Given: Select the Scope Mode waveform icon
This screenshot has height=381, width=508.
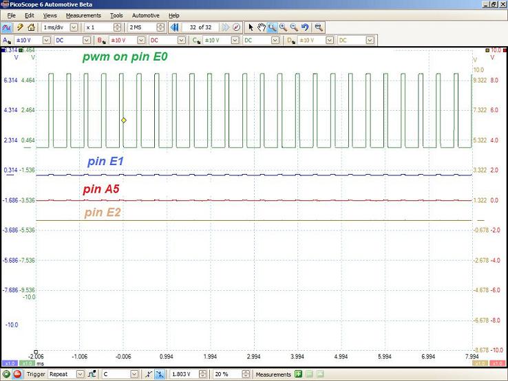Looking at the screenshot, I should point(6,28).
